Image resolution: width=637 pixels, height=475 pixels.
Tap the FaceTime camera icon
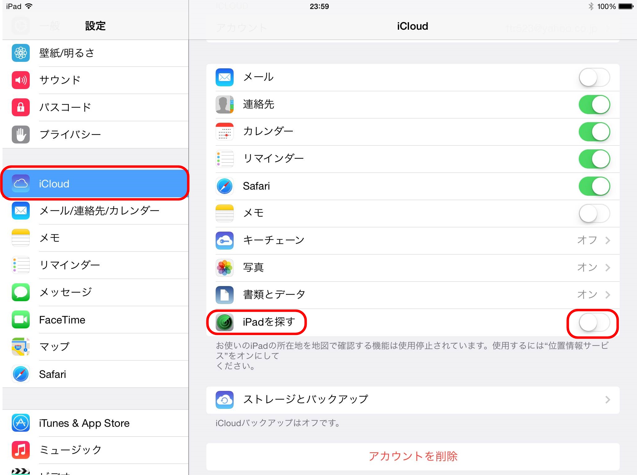21,319
